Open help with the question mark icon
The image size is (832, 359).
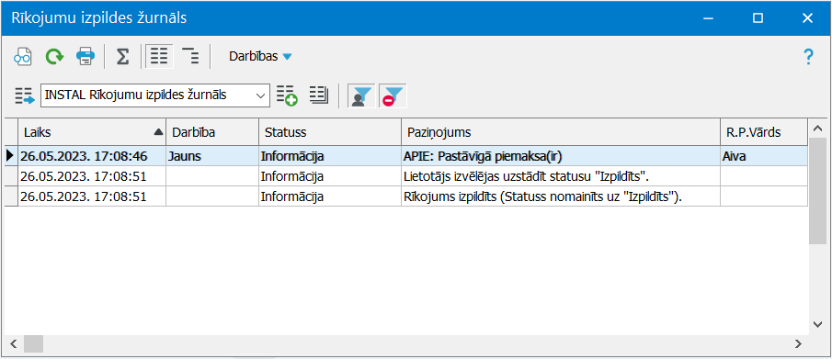tap(808, 56)
